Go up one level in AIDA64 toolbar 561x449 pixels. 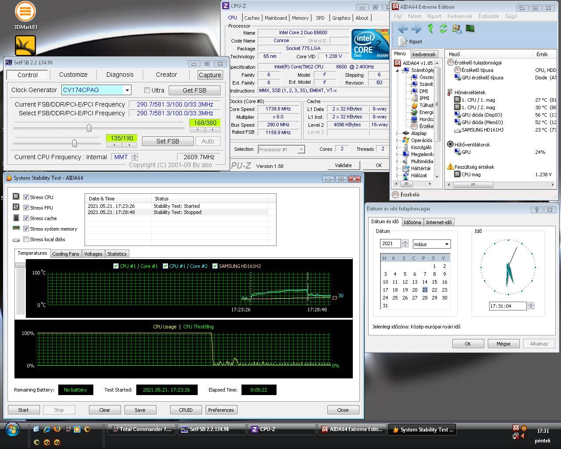pyautogui.click(x=430, y=29)
